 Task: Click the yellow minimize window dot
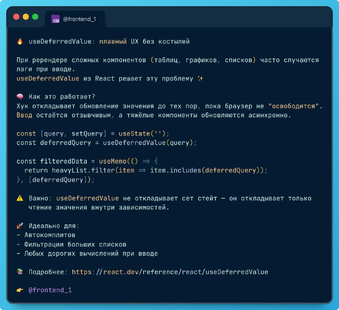(26, 17)
